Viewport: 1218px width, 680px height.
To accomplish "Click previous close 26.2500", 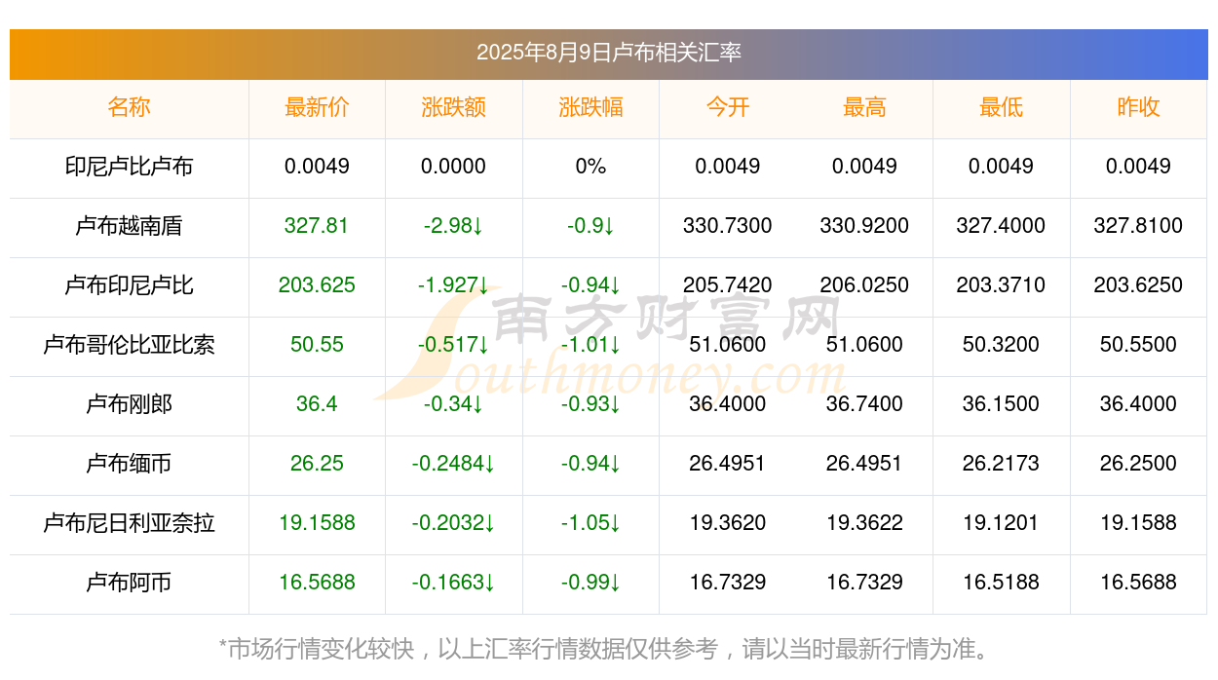I will (1138, 464).
